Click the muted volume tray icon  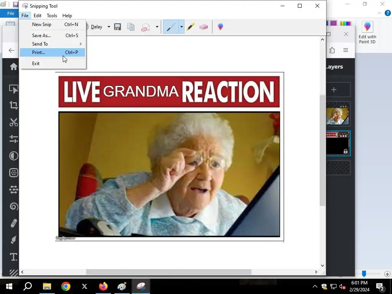pyautogui.click(x=343, y=286)
